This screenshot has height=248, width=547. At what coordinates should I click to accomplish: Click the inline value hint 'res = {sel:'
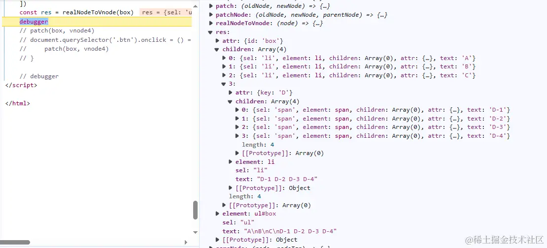pyautogui.click(x=166, y=12)
